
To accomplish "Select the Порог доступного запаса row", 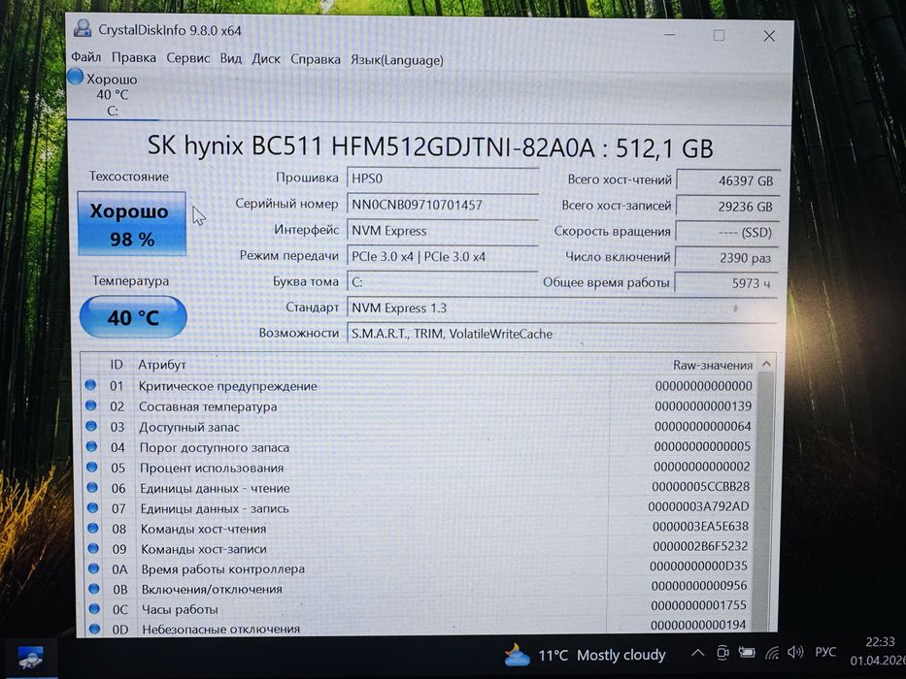I will pyautogui.click(x=419, y=447).
